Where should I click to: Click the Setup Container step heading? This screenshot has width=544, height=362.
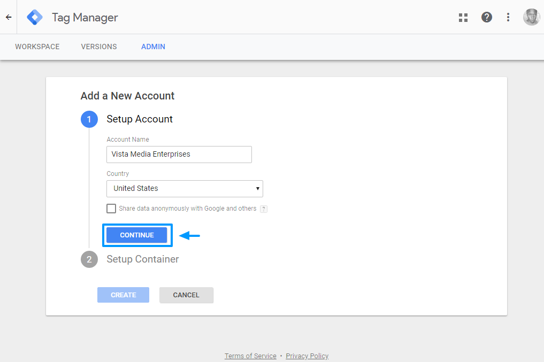click(x=143, y=259)
